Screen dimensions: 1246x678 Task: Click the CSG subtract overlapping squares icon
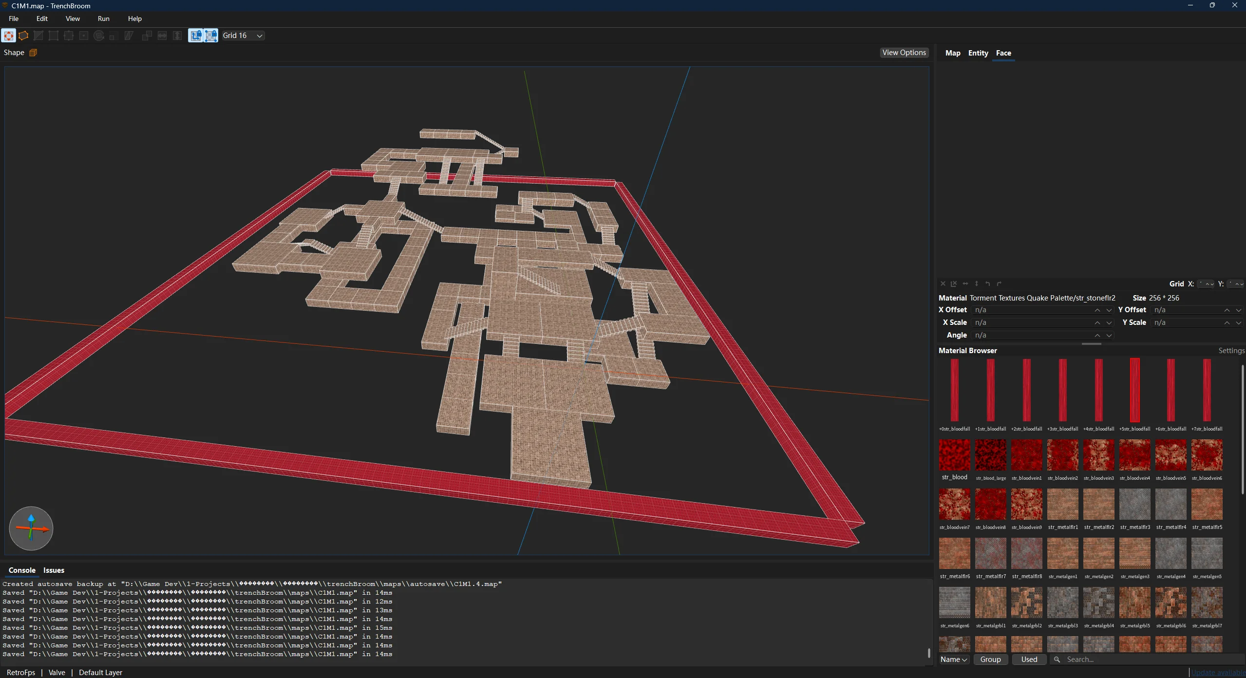pos(147,36)
